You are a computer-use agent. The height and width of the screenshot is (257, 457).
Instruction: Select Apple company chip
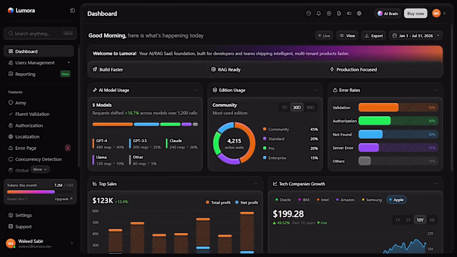396,200
